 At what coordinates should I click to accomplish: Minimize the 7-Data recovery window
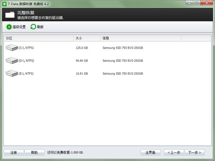point(190,3)
